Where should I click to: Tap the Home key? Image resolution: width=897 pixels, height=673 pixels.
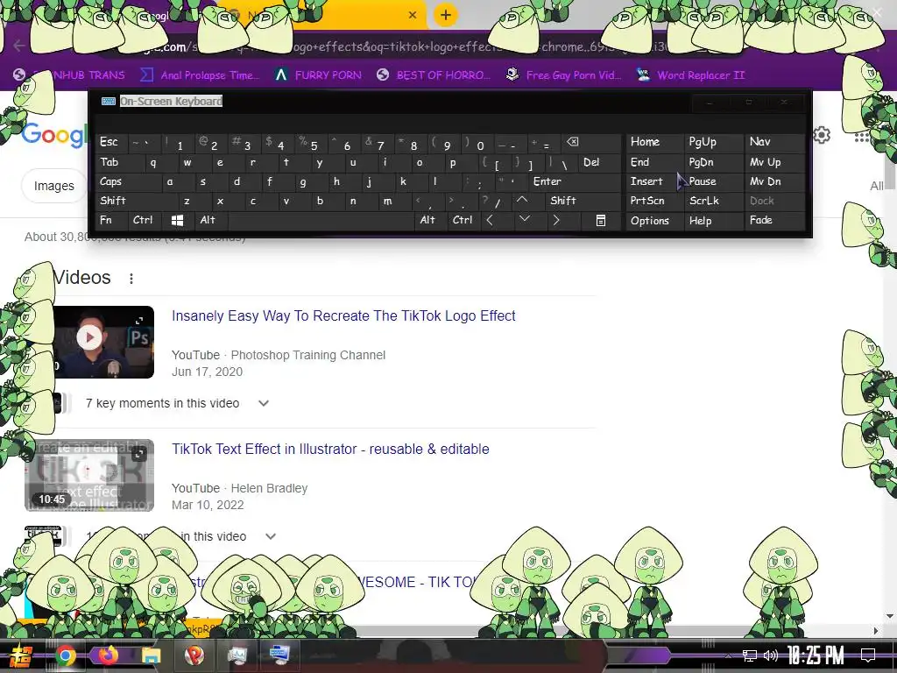tap(654, 143)
